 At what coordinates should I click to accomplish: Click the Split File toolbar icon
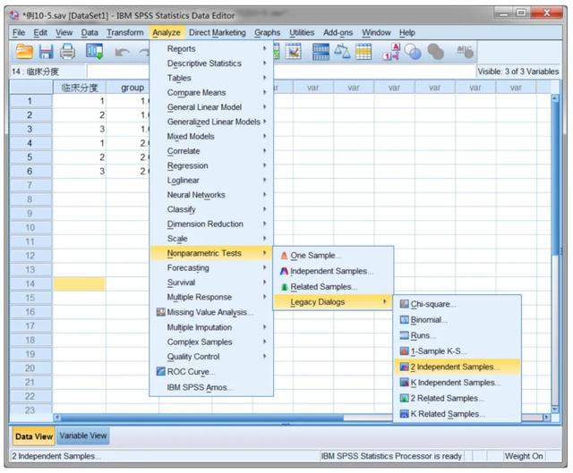321,52
